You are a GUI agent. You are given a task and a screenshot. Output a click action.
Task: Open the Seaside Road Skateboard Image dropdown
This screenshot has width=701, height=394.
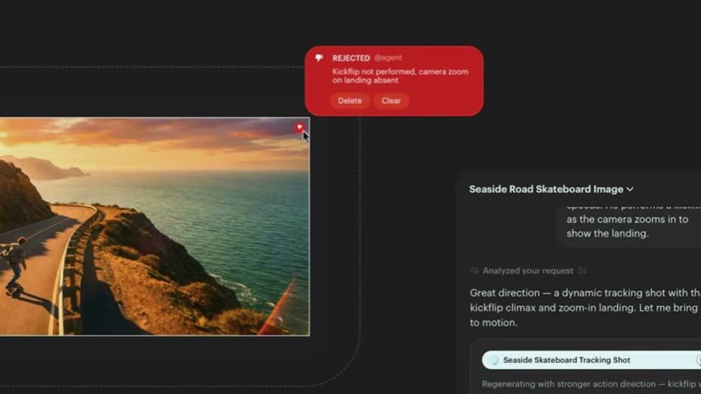tap(551, 189)
